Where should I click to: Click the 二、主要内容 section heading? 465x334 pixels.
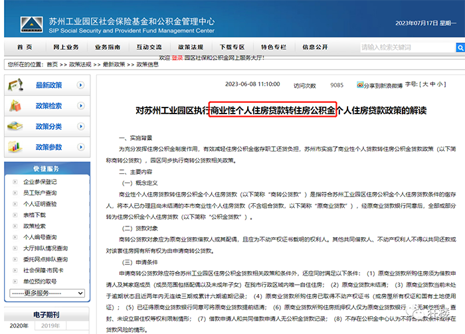pos(136,172)
